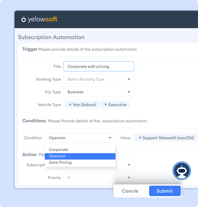Viewport: 198px width, 207px height.
Task: Focus the Title input field
Action: pyautogui.click(x=99, y=67)
